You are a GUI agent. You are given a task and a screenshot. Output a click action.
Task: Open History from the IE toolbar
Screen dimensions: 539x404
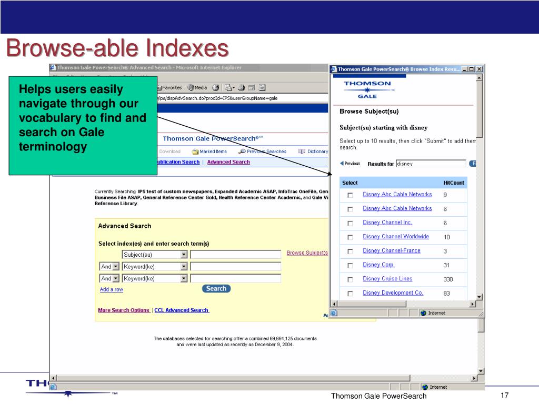click(x=215, y=88)
